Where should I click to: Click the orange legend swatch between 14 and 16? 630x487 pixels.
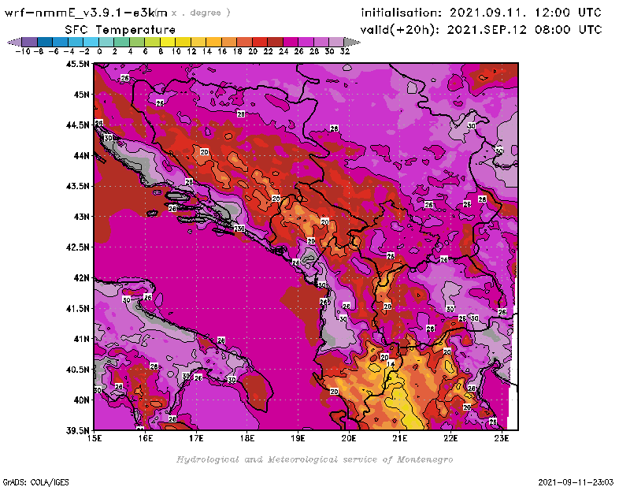pyautogui.click(x=213, y=42)
